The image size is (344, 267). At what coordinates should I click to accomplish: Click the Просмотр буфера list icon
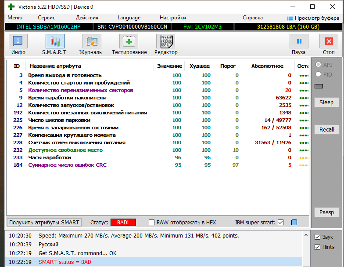point(290,18)
